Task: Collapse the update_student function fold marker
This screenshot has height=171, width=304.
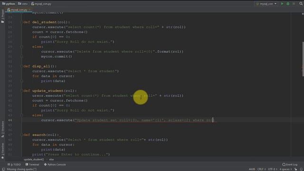Action: click(x=22, y=91)
